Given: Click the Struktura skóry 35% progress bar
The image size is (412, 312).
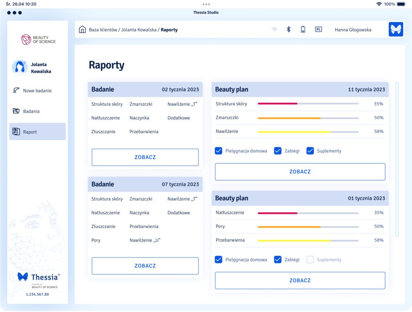Looking at the screenshot, I should [x=308, y=104].
